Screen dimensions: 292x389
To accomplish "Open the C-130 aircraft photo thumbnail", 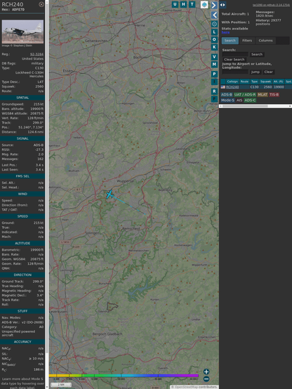I will coord(22,32).
